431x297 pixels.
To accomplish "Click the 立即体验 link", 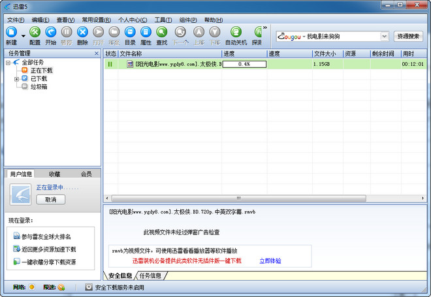I will coord(270,260).
